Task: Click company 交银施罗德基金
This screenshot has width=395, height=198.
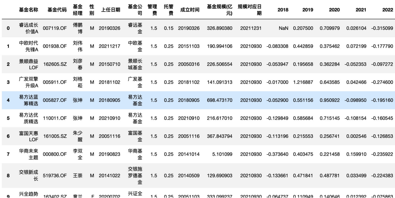Action: tap(135, 175)
